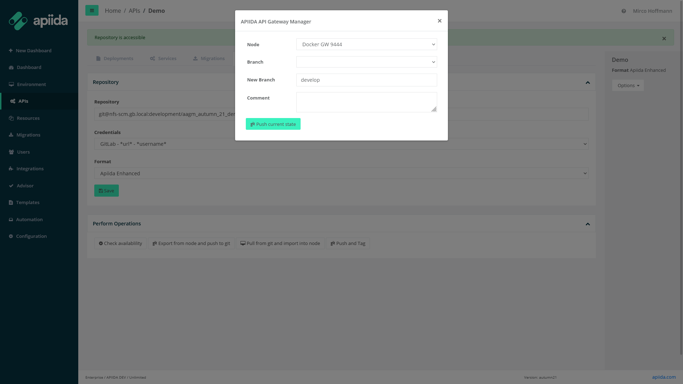Switch to the Services tab

point(163,59)
